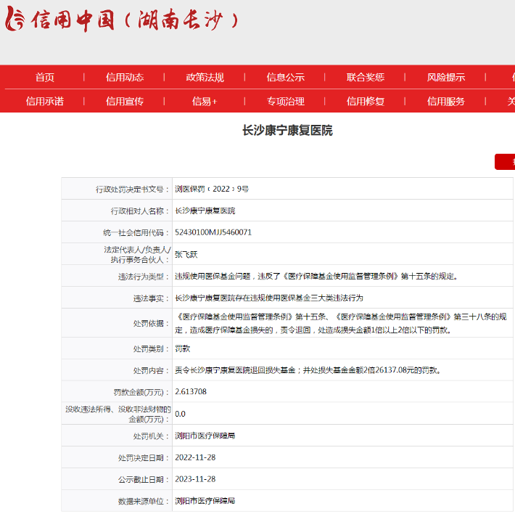Click the page title 长沙康宁康复医院
The image size is (515, 514).
(287, 131)
